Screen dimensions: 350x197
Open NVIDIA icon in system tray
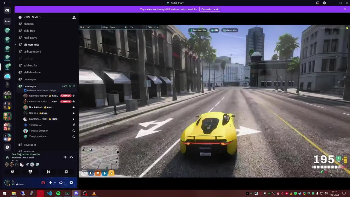pos(269,193)
